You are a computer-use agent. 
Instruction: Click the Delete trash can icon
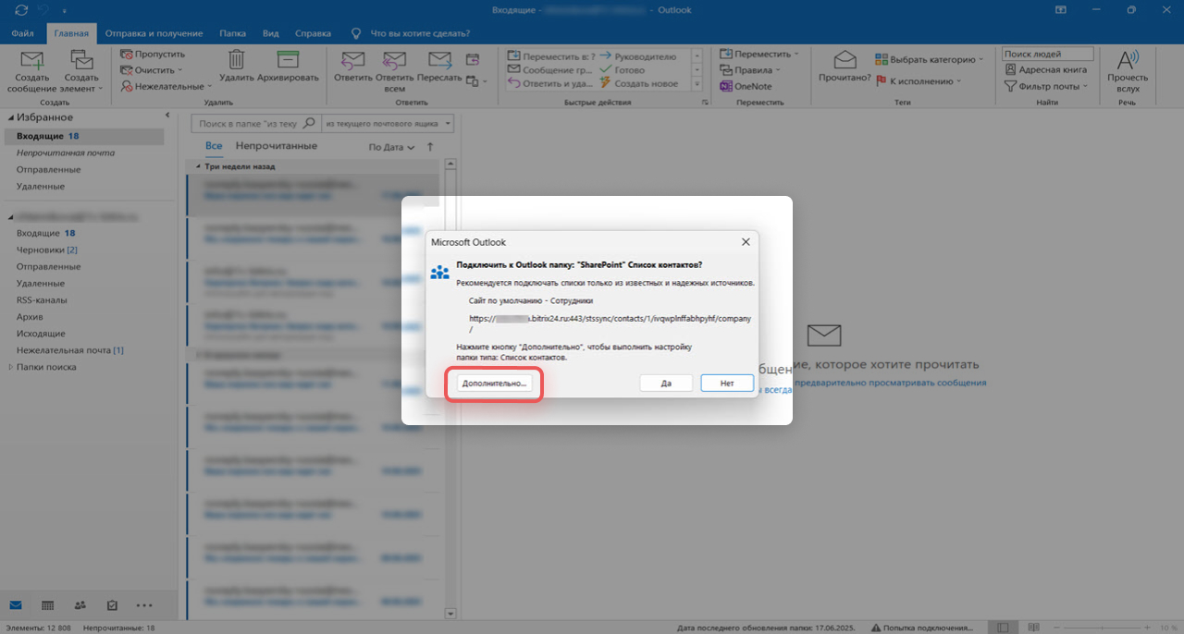(x=237, y=60)
